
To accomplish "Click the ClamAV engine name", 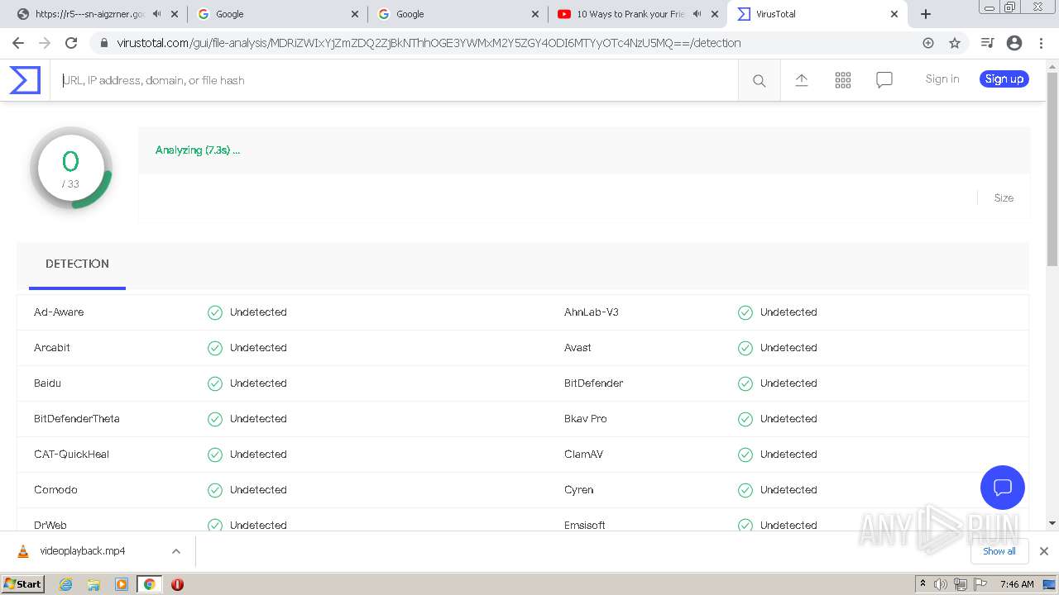I will [x=584, y=455].
